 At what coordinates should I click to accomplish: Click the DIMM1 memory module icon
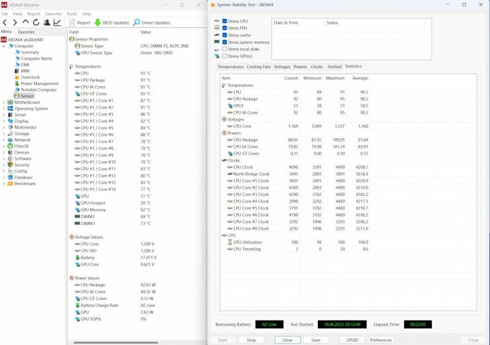click(x=77, y=217)
